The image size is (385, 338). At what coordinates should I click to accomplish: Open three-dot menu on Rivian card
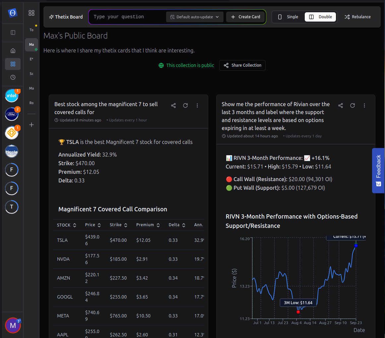[364, 105]
